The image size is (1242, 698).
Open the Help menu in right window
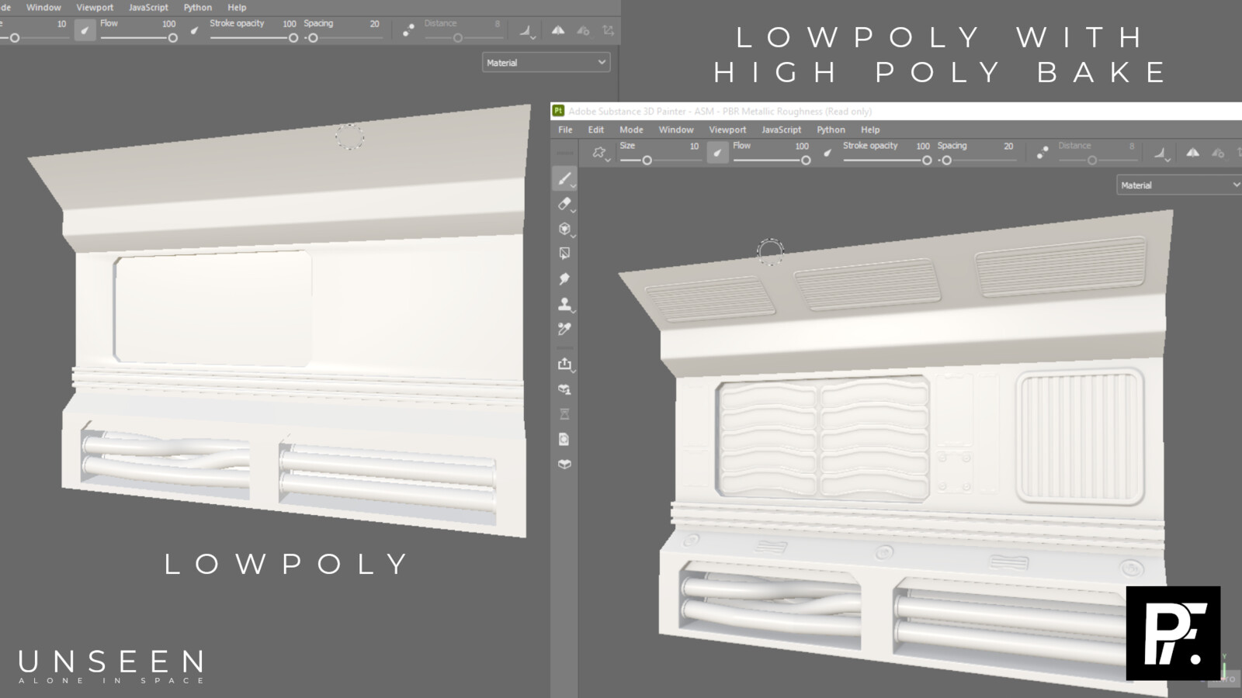[x=870, y=130]
